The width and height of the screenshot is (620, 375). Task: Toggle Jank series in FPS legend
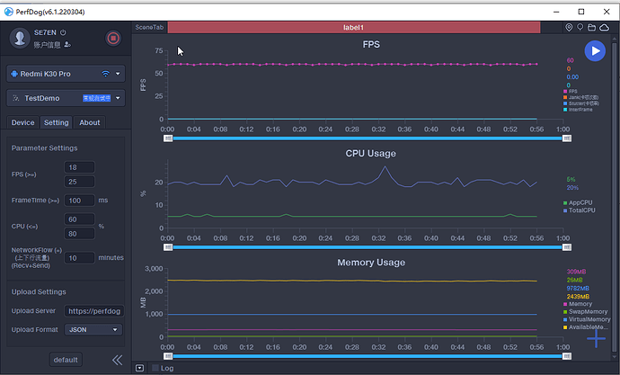pos(580,97)
